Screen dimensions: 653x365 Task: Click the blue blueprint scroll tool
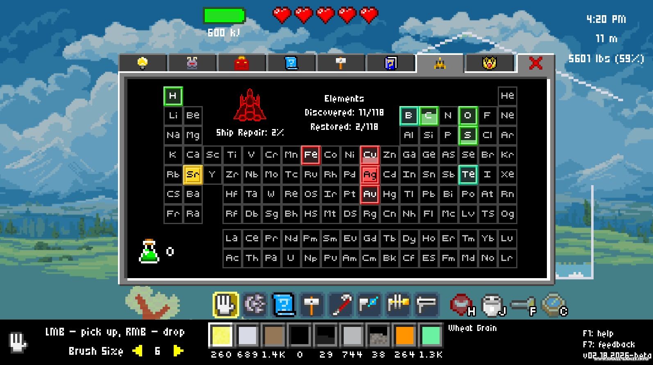pyautogui.click(x=283, y=305)
